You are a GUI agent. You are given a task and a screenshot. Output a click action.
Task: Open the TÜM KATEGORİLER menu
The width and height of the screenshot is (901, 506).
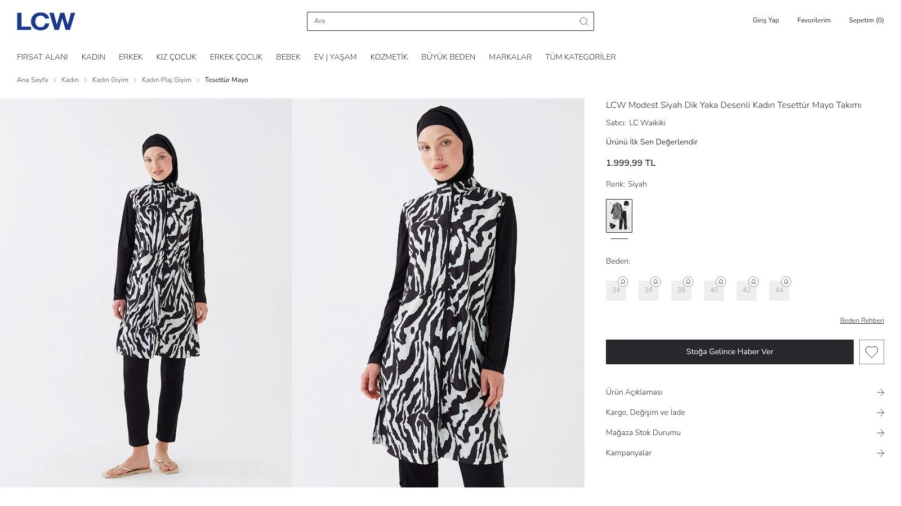pyautogui.click(x=580, y=57)
